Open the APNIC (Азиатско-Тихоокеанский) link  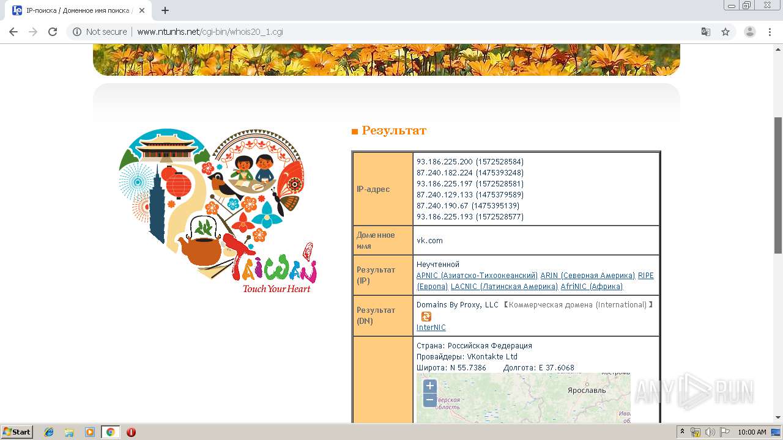tap(477, 276)
